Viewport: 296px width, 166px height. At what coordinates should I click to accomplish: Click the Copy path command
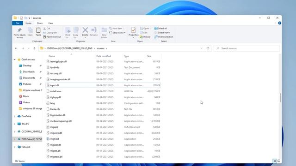[x=50, y=33]
